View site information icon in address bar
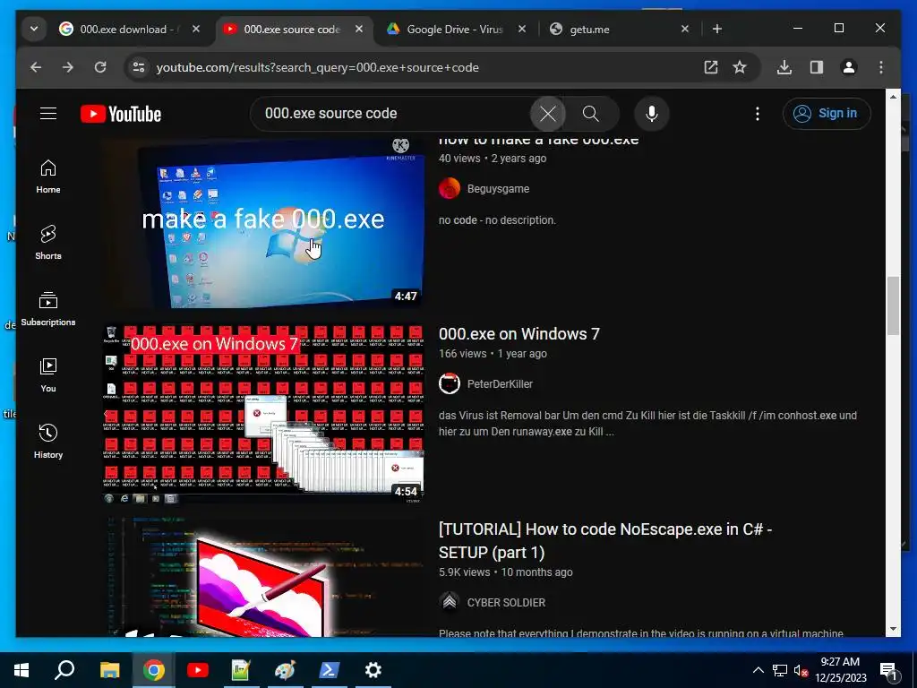 click(x=139, y=67)
